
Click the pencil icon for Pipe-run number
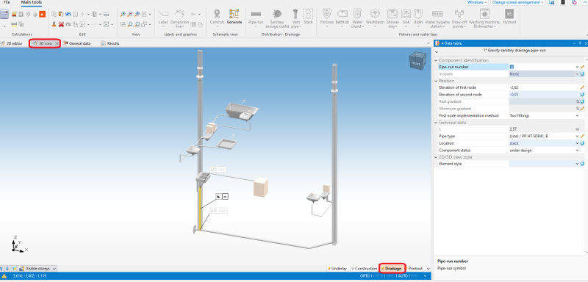582,67
